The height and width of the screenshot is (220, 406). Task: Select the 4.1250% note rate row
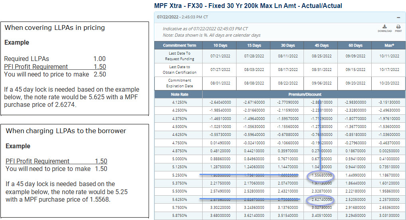(280, 102)
